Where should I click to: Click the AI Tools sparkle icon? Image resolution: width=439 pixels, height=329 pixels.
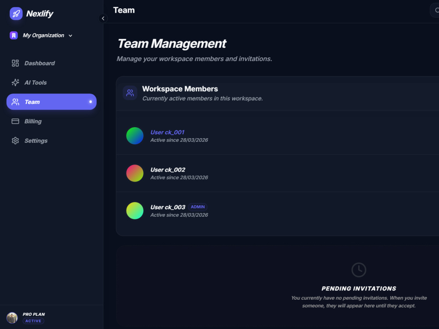tap(15, 82)
